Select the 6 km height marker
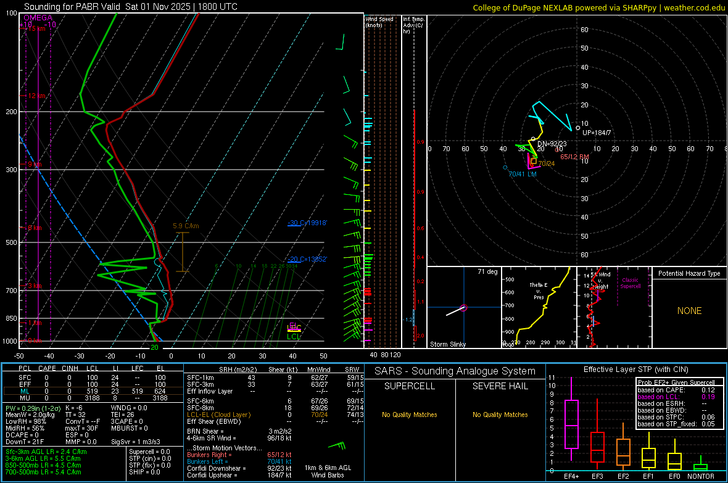 tap(35, 228)
